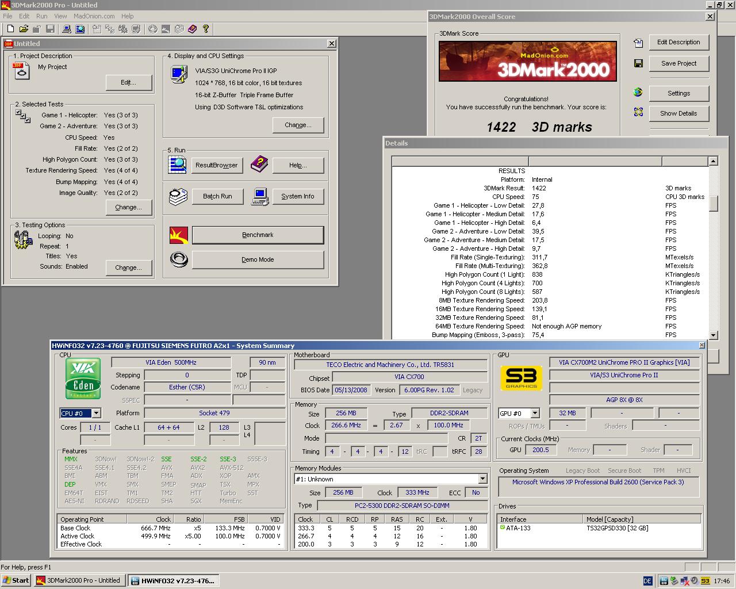Click the ResultBrowser button
Screen dimensions: 736x589
point(217,165)
